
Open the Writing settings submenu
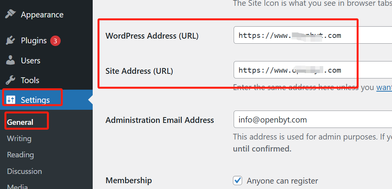(19, 139)
